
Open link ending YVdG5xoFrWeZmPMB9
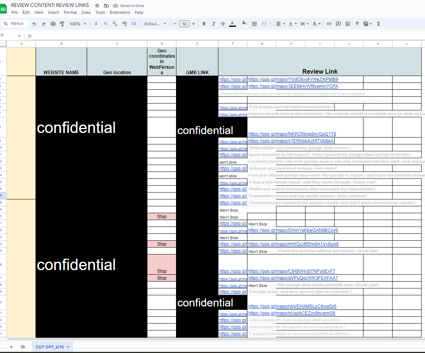pos(293,79)
